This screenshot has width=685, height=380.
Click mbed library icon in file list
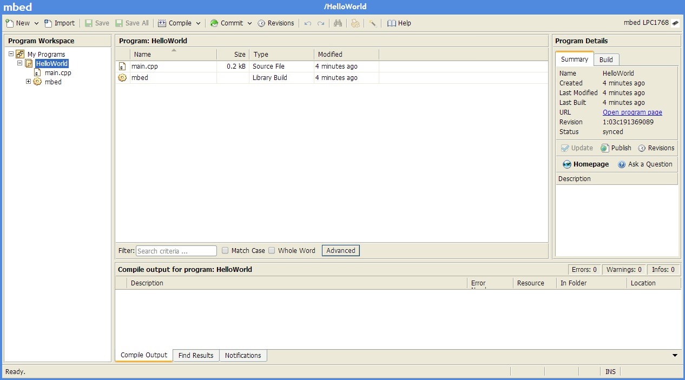122,78
